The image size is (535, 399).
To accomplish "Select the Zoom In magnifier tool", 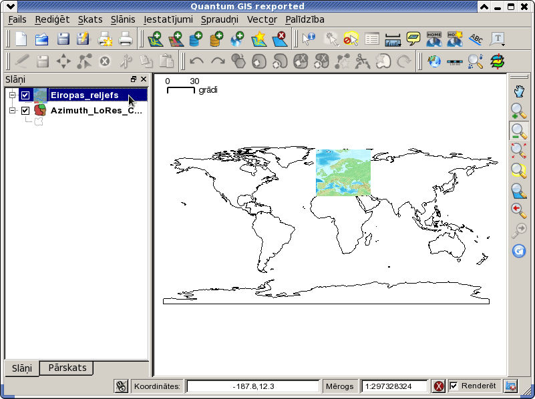I will coord(518,111).
